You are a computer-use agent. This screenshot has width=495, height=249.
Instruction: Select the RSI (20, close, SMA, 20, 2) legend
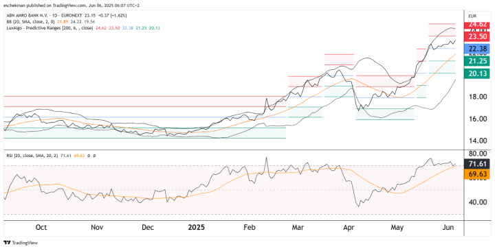pyautogui.click(x=32, y=156)
